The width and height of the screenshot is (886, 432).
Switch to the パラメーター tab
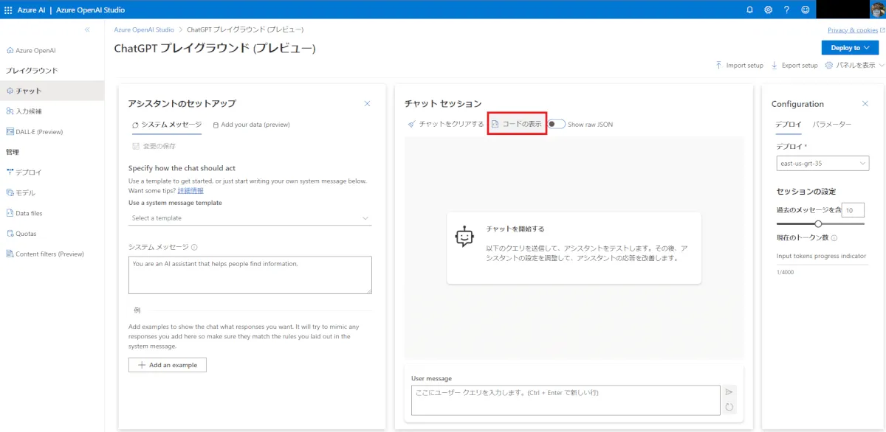pos(832,125)
